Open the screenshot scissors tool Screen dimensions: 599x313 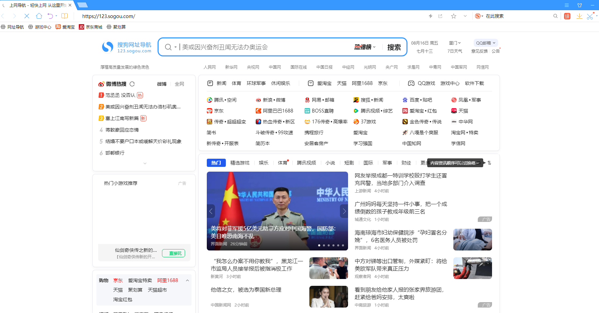(x=590, y=16)
